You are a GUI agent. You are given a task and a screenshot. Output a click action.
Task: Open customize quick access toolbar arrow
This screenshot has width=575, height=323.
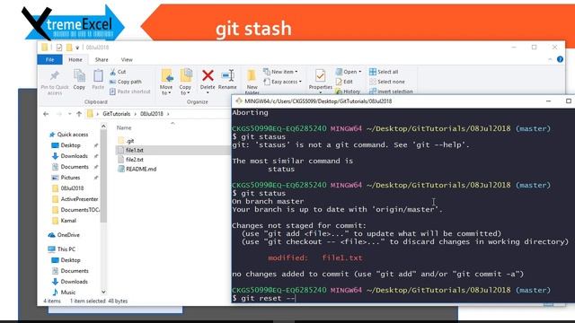(x=77, y=48)
